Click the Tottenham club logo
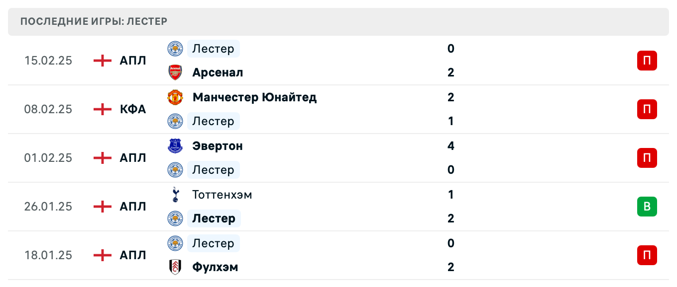Screen dimensions: 677x287 tap(175, 195)
